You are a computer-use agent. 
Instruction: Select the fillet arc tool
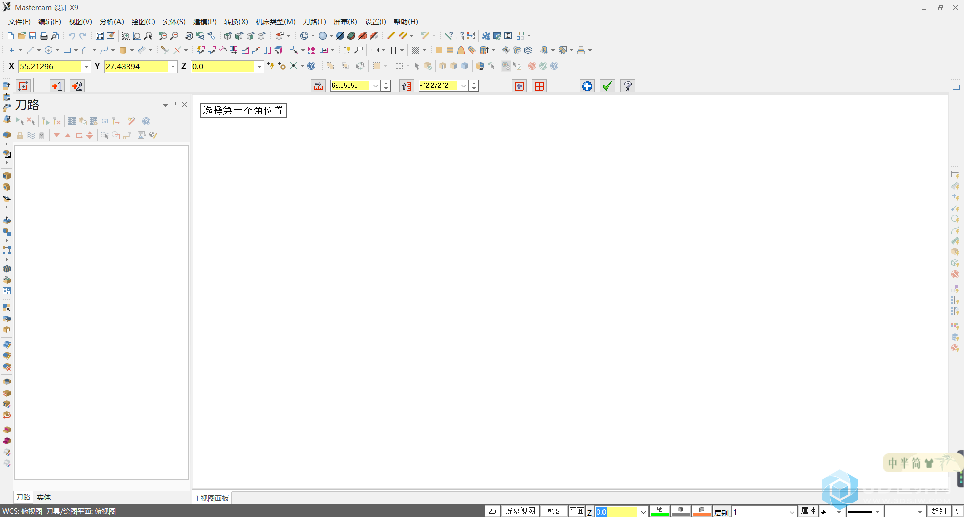click(86, 50)
